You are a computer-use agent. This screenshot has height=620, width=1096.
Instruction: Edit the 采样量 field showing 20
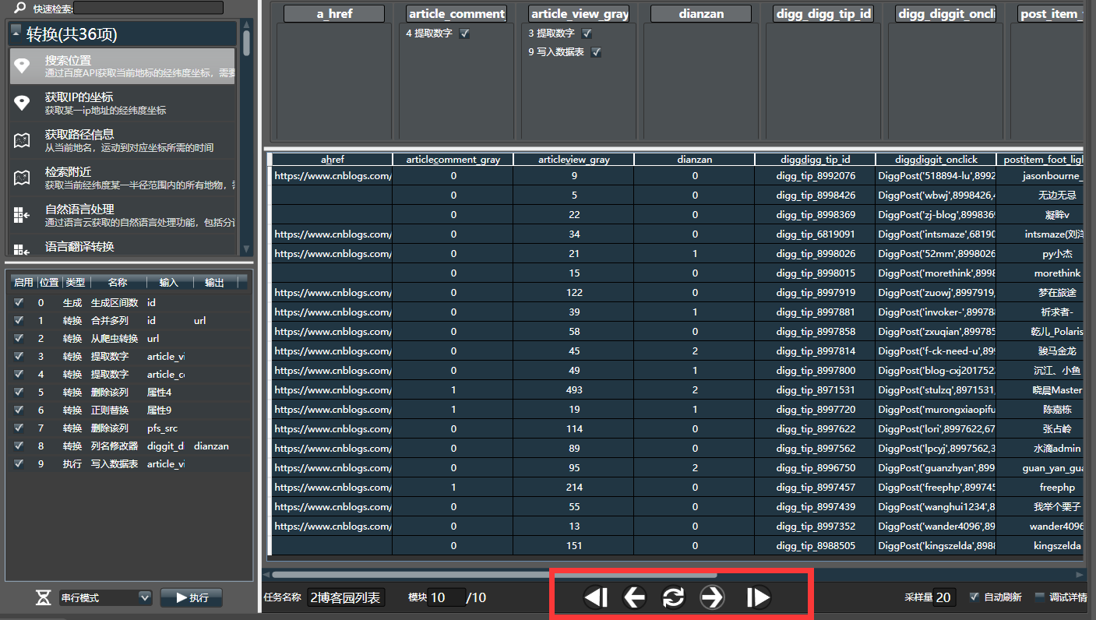[944, 597]
